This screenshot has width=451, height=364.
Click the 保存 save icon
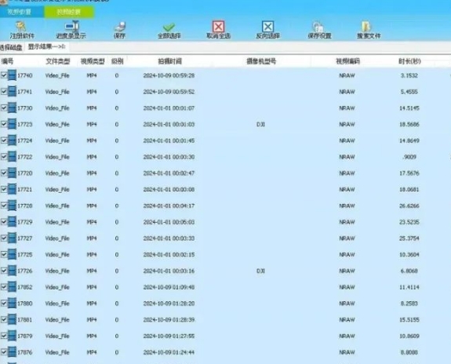coord(120,31)
